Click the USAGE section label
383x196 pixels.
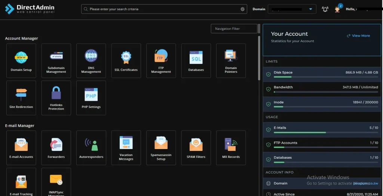coord(272,117)
